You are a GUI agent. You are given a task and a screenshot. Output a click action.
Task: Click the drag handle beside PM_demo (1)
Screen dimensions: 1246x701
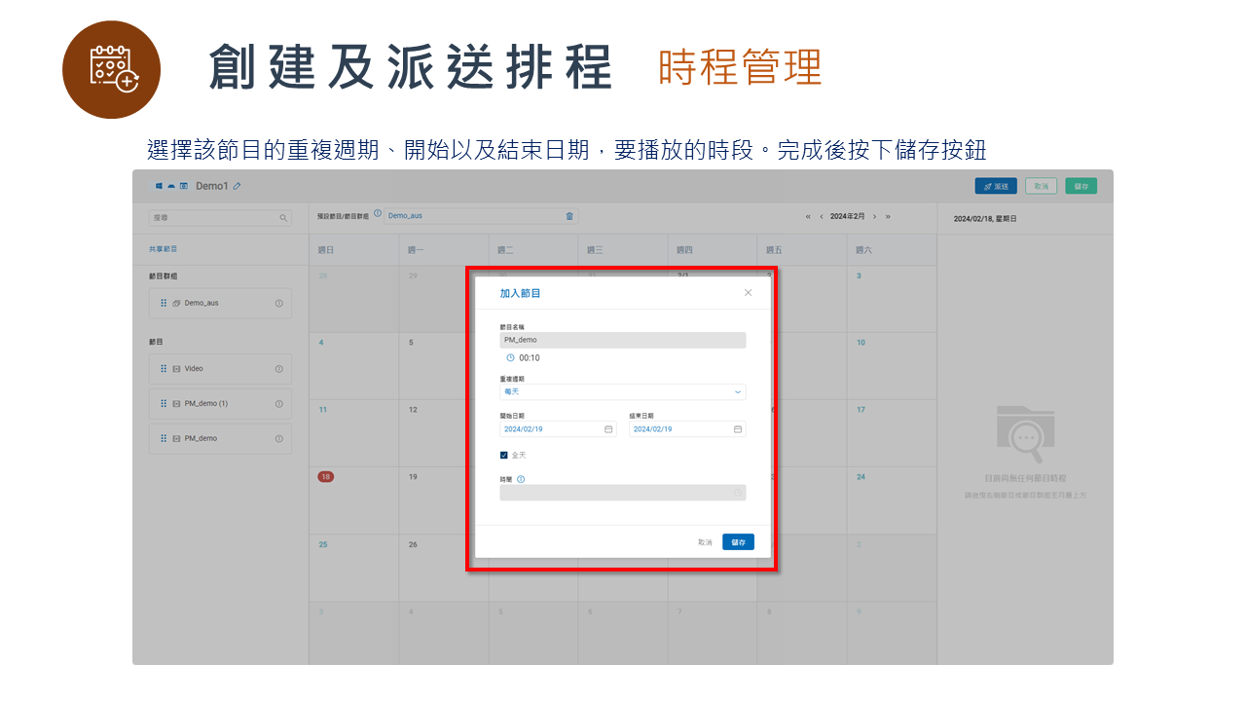pyautogui.click(x=163, y=403)
